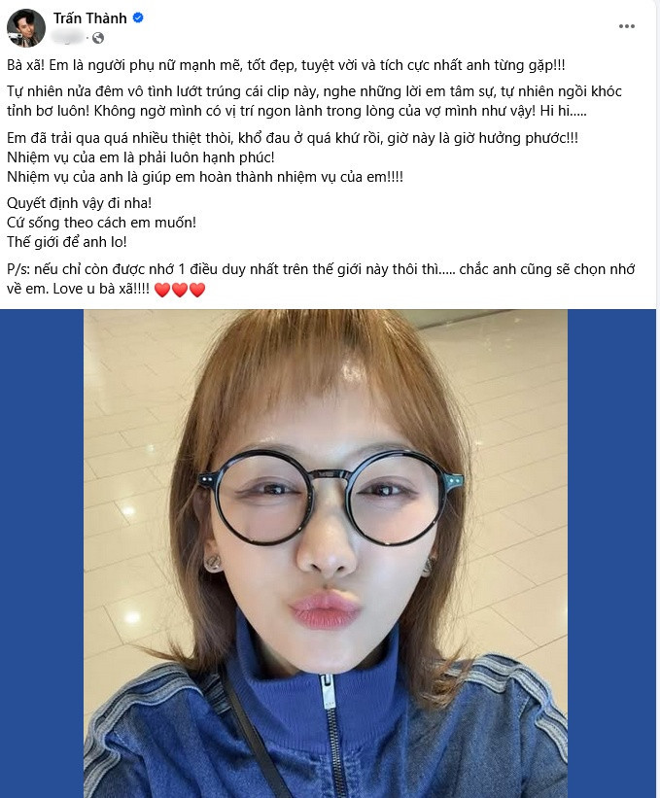
Task: Click the line "Quyết định vậy đi nha!"
Action: (x=80, y=203)
